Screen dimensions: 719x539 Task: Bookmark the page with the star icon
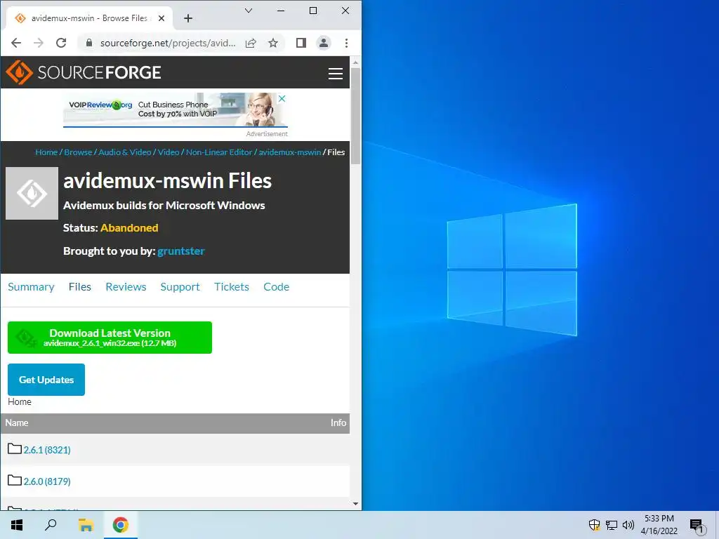(273, 43)
